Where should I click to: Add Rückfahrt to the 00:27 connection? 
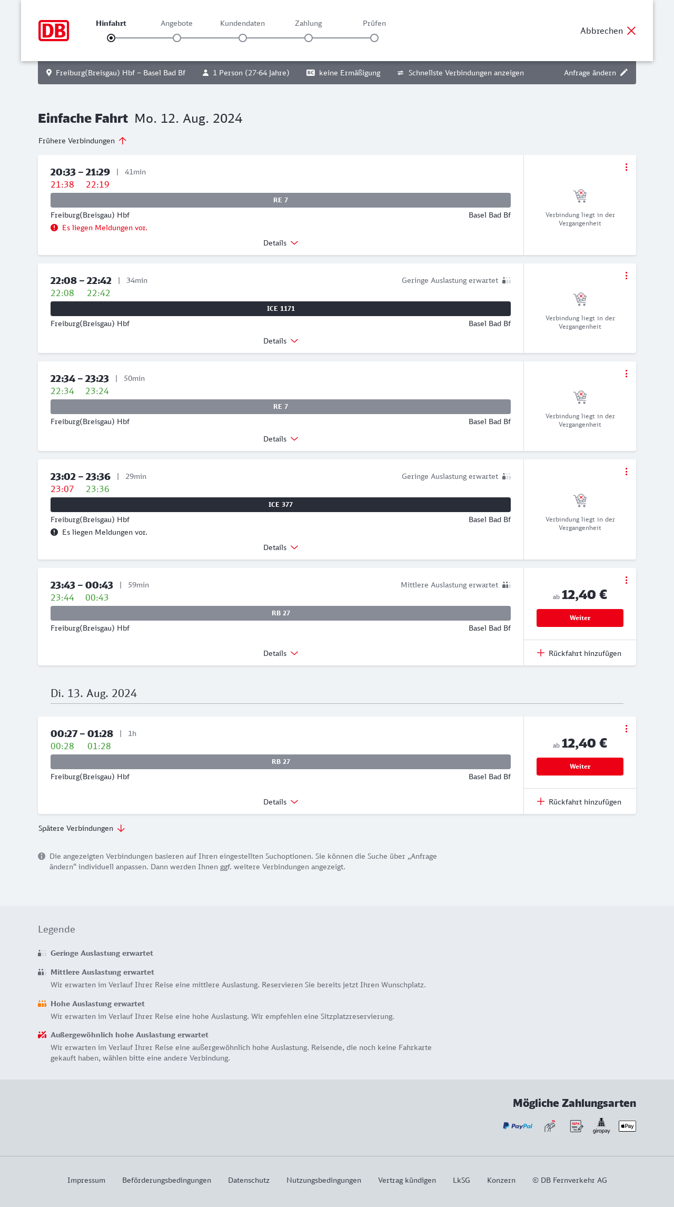[579, 802]
